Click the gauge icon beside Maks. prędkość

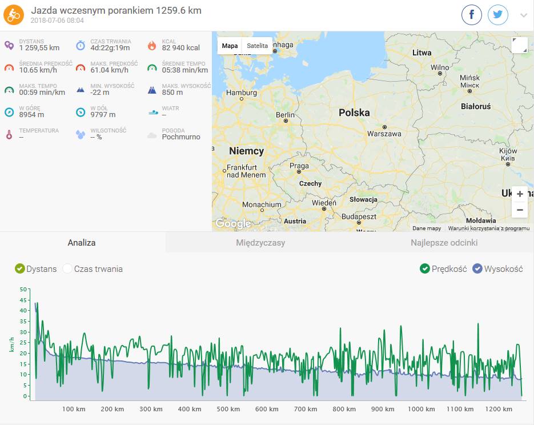tap(81, 68)
